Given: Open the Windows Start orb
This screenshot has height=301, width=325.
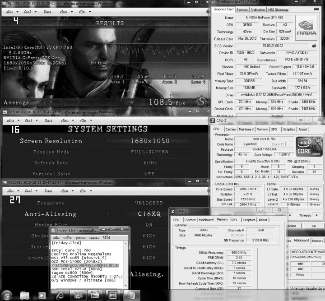Looking at the screenshot, I should [6, 296].
